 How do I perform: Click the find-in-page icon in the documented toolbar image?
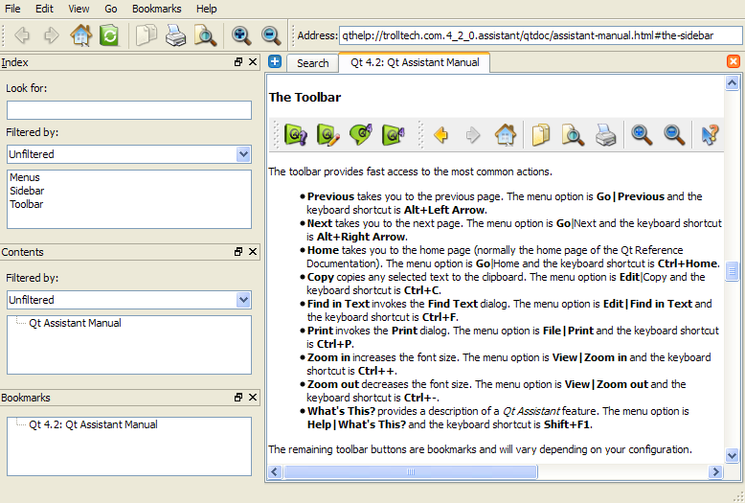coord(573,135)
